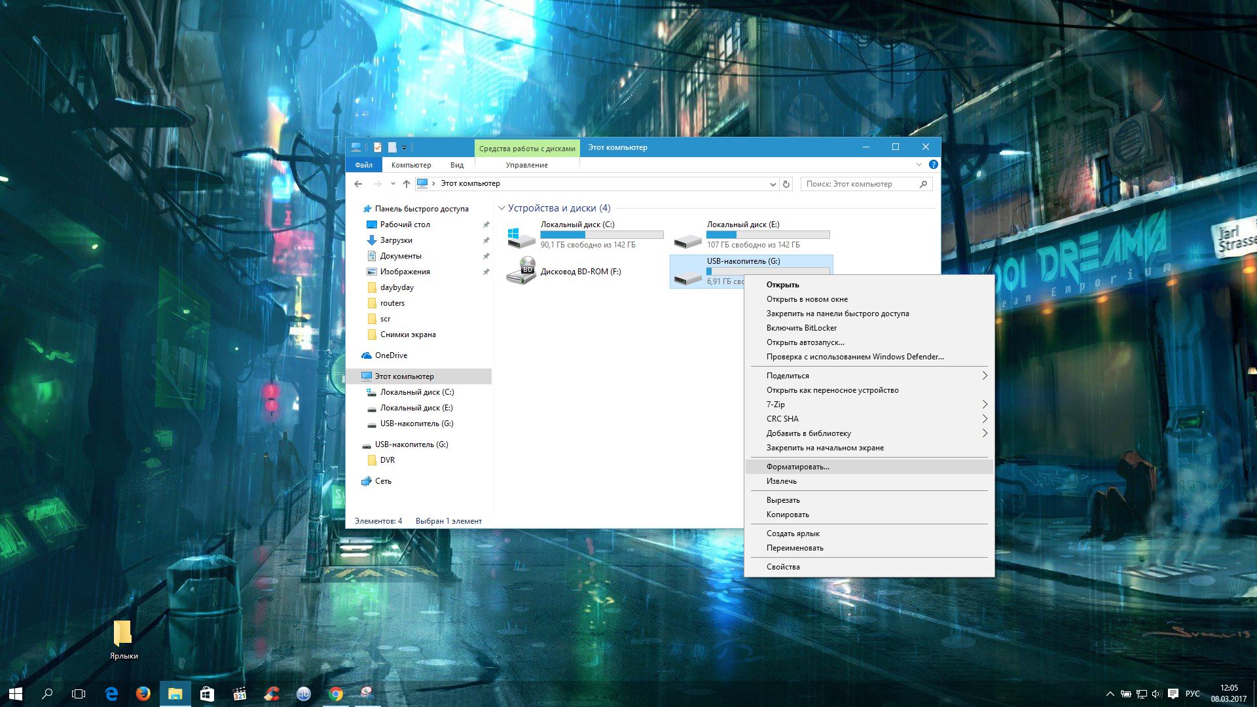Click the search magnifier in Explorer
Image resolution: width=1257 pixels, height=707 pixels.
click(x=923, y=184)
